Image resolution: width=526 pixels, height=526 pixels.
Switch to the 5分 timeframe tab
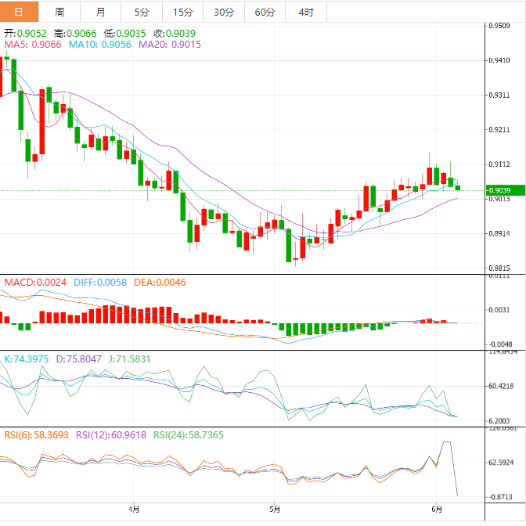[141, 12]
